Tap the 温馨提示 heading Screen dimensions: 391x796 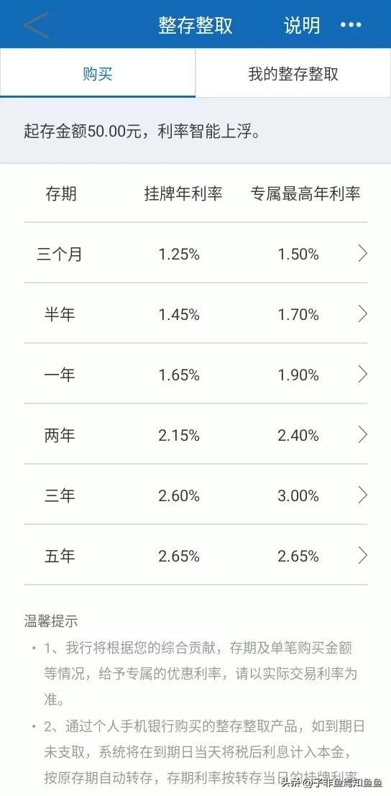[51, 621]
